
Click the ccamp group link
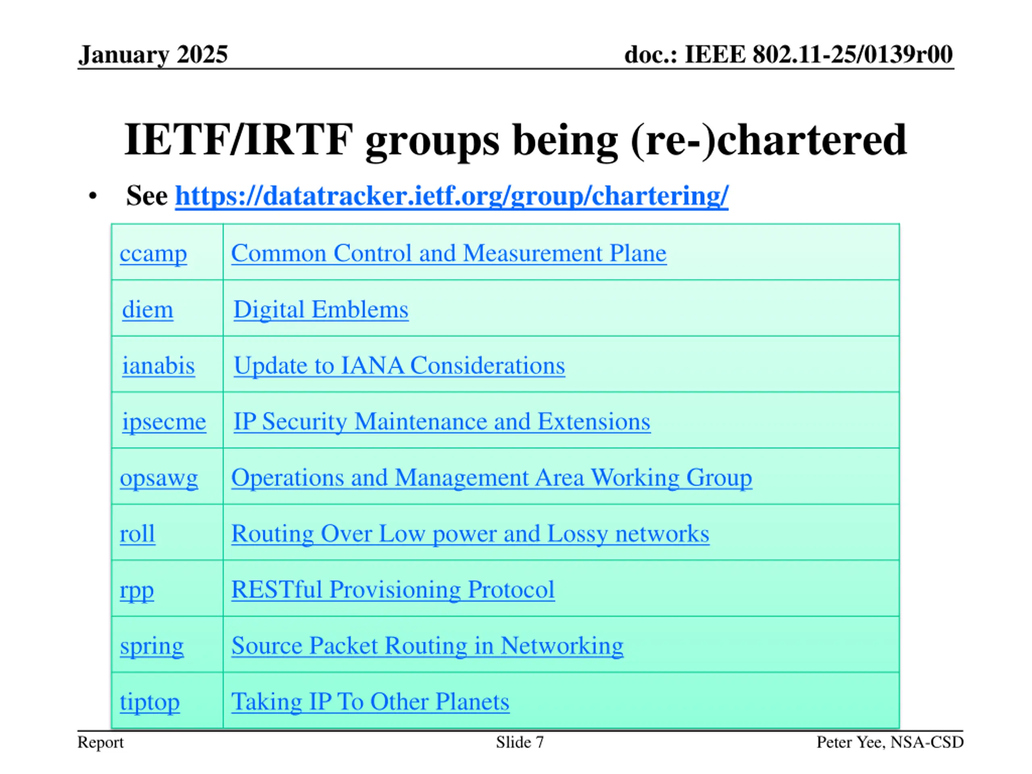[153, 253]
